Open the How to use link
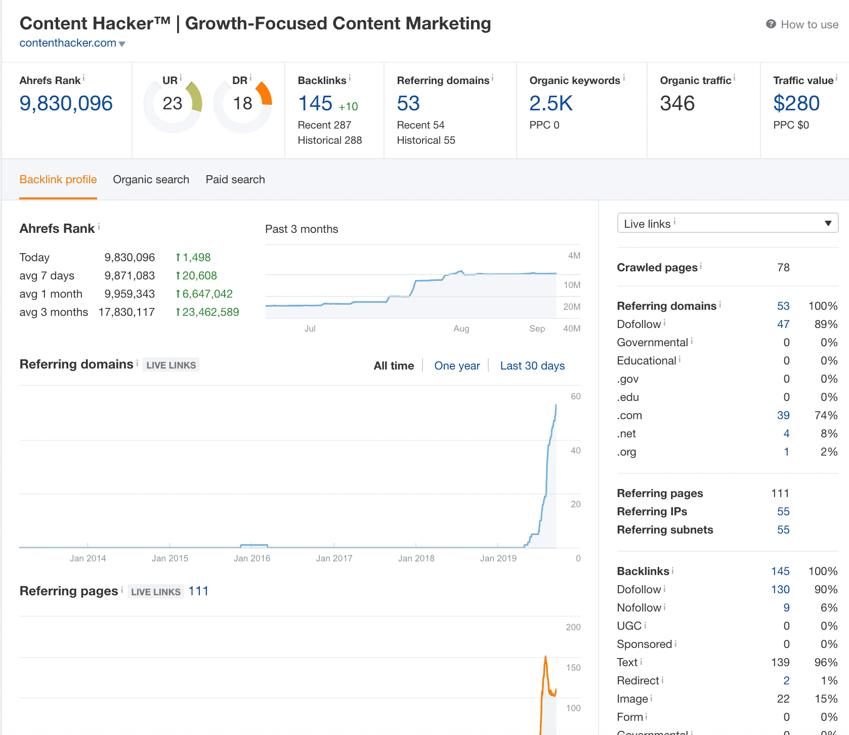 point(809,24)
